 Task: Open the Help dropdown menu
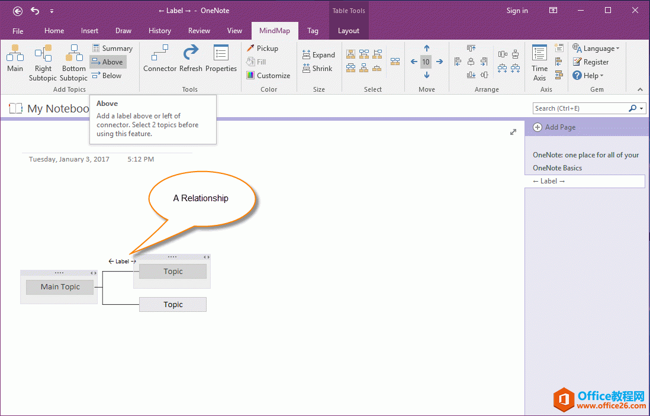pos(588,76)
